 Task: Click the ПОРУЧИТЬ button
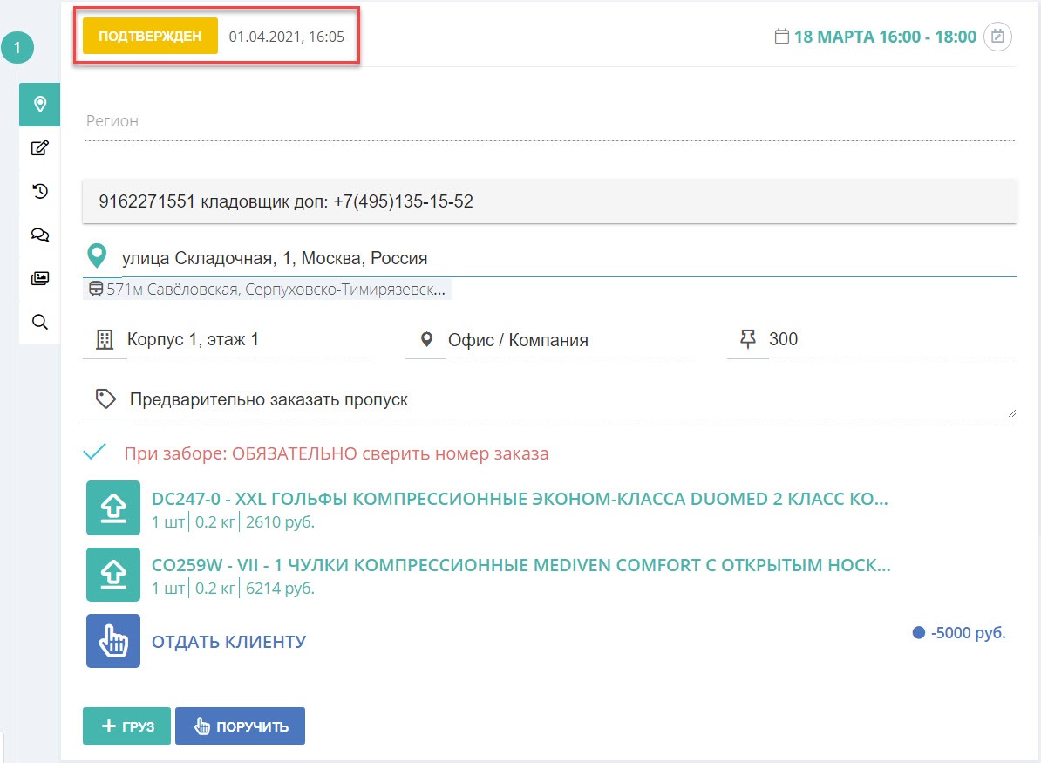pos(241,726)
